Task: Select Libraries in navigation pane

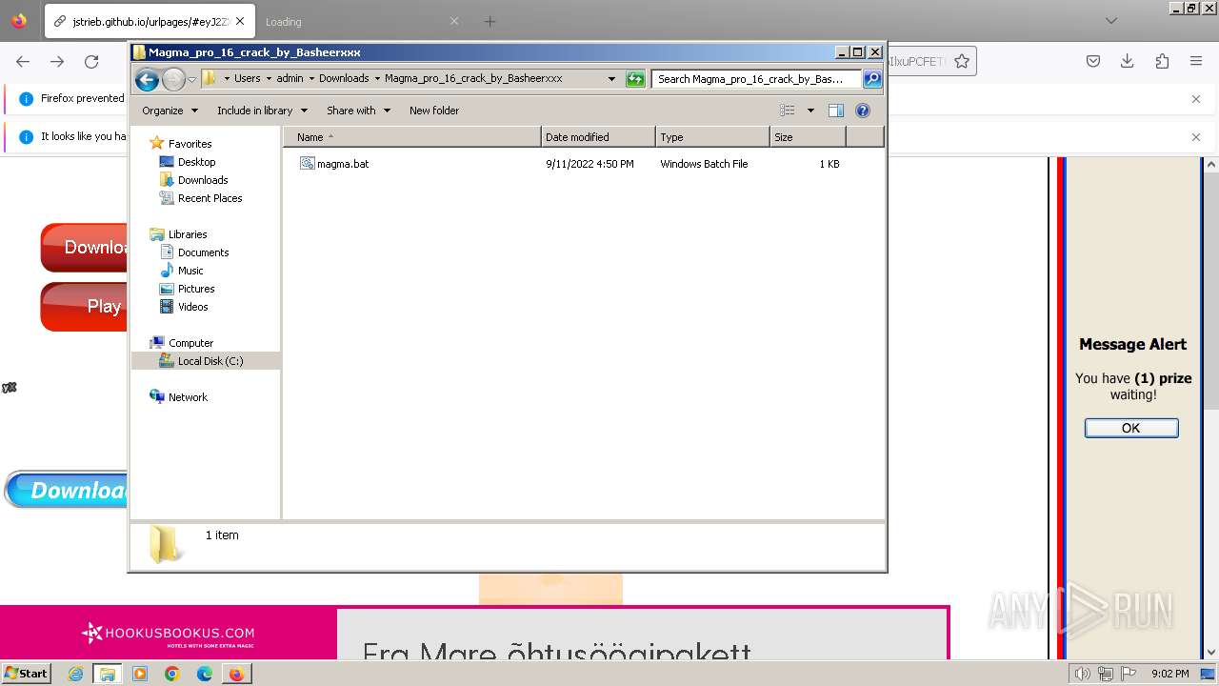Action: coord(188,234)
